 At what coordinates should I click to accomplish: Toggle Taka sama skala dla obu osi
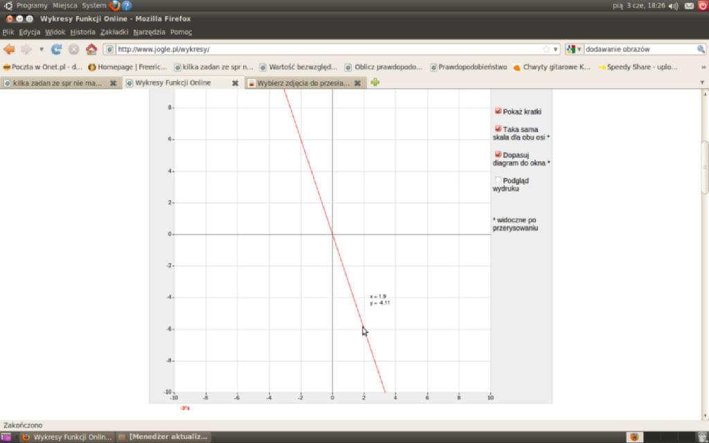(498, 129)
